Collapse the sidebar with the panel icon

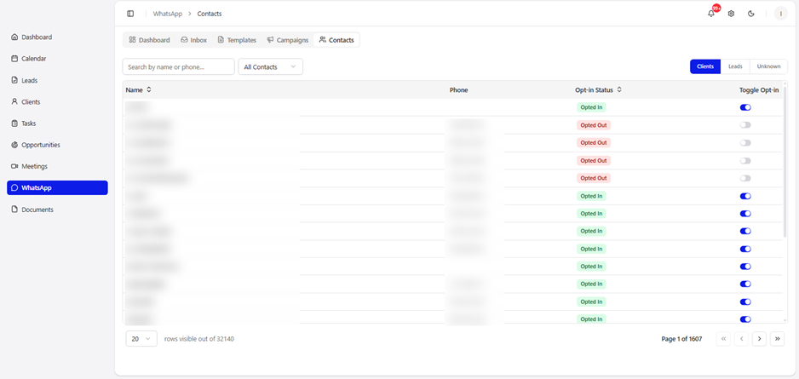(130, 14)
